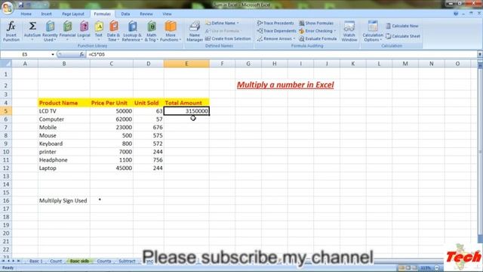Open the Count sheet tab

[56, 261]
